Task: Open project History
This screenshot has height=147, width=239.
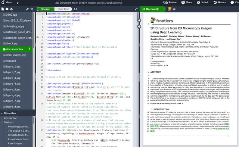Action: (x=220, y=3)
